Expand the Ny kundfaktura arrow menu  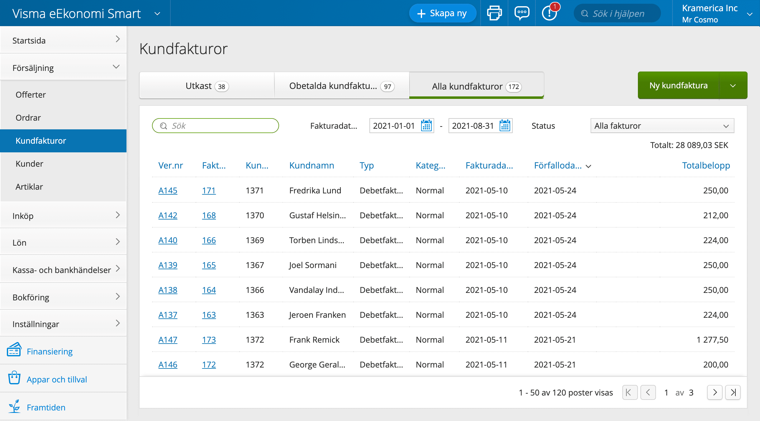click(733, 86)
